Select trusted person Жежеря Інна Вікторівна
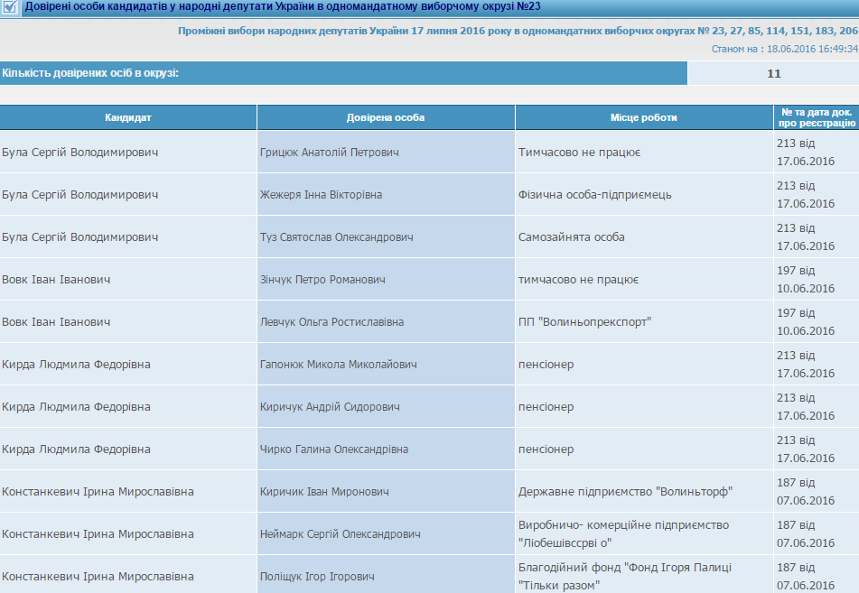859x593 pixels. (x=321, y=195)
